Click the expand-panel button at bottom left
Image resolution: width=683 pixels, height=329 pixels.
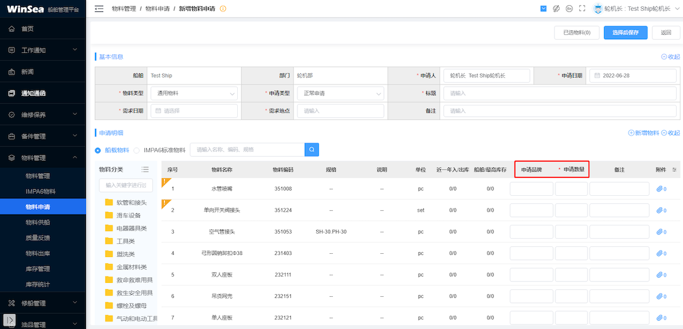(9, 320)
